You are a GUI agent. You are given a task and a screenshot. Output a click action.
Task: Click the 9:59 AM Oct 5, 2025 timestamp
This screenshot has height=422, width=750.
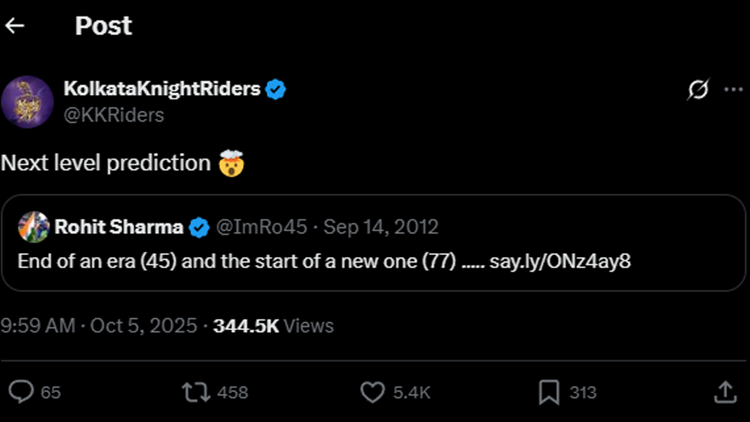pos(99,326)
